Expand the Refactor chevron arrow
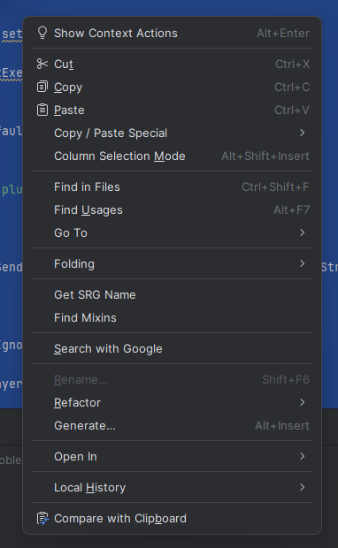This screenshot has width=338, height=548. click(x=303, y=402)
